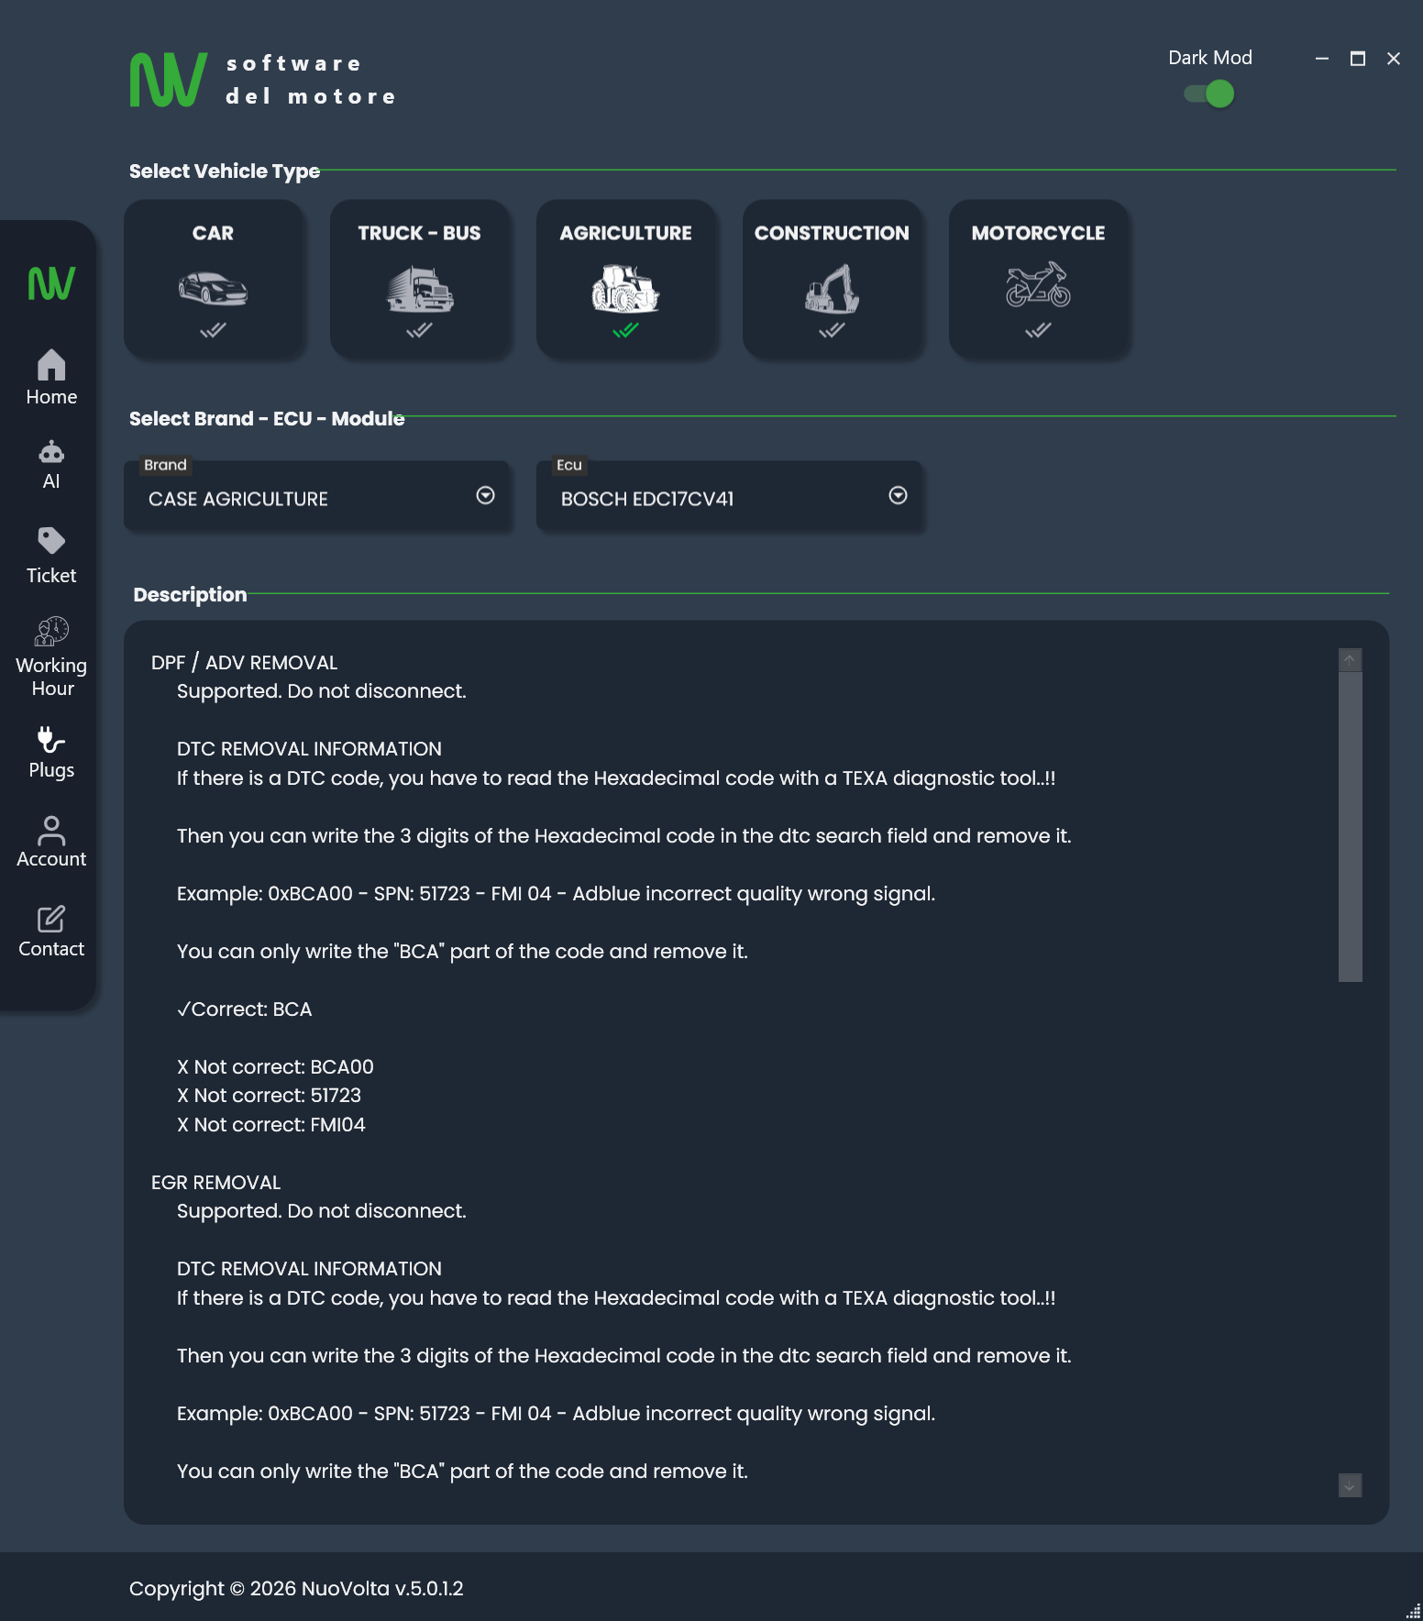The width and height of the screenshot is (1423, 1621).
Task: Open the Home page from sidebar
Action: coord(51,378)
